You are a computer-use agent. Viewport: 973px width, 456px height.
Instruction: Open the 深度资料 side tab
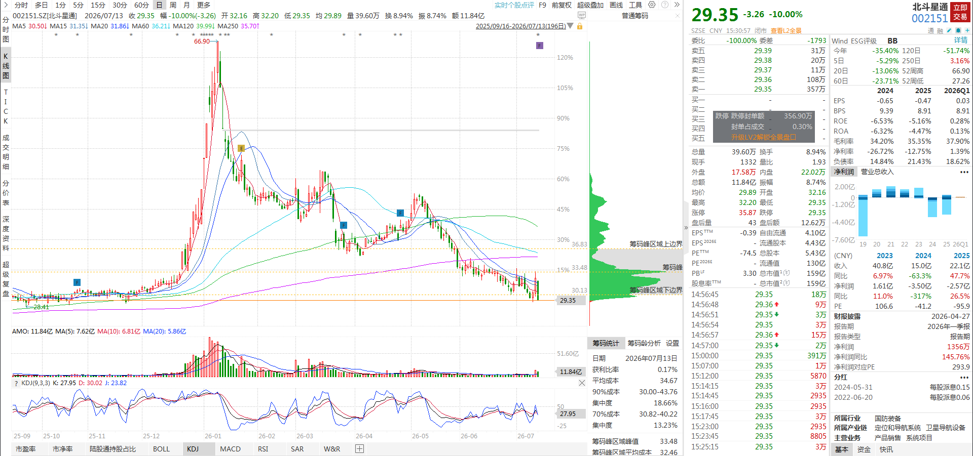pyautogui.click(x=6, y=233)
